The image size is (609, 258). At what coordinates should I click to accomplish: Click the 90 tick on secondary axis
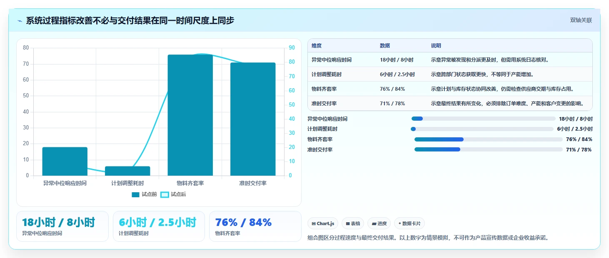pyautogui.click(x=292, y=48)
